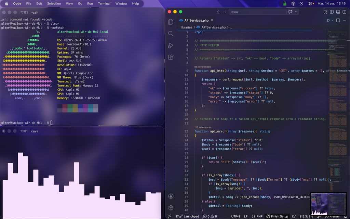Expand the Copilot chat dropdown chevron
Viewport: 350px width, 219px height.
pyautogui.click(x=296, y=12)
